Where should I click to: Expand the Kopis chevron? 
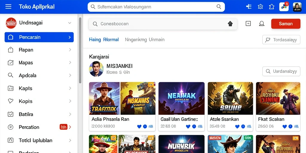[x=70, y=101]
